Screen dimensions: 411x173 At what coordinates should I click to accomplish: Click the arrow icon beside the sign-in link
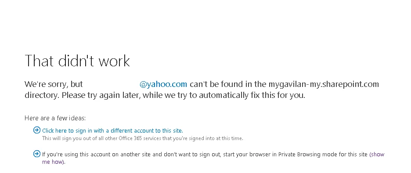click(37, 130)
